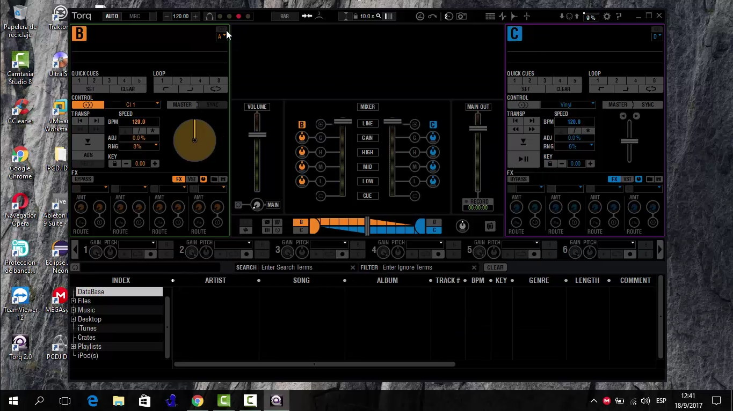This screenshot has width=733, height=411.
Task: Select the VST tab on deck C
Action: coord(627,179)
